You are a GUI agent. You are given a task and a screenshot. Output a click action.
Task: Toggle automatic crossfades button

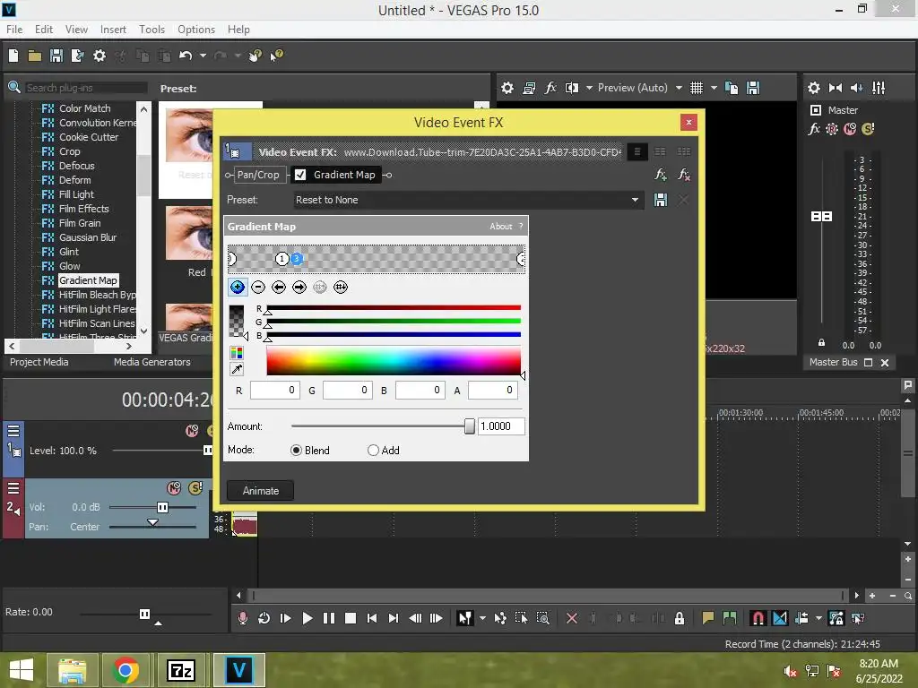point(780,618)
